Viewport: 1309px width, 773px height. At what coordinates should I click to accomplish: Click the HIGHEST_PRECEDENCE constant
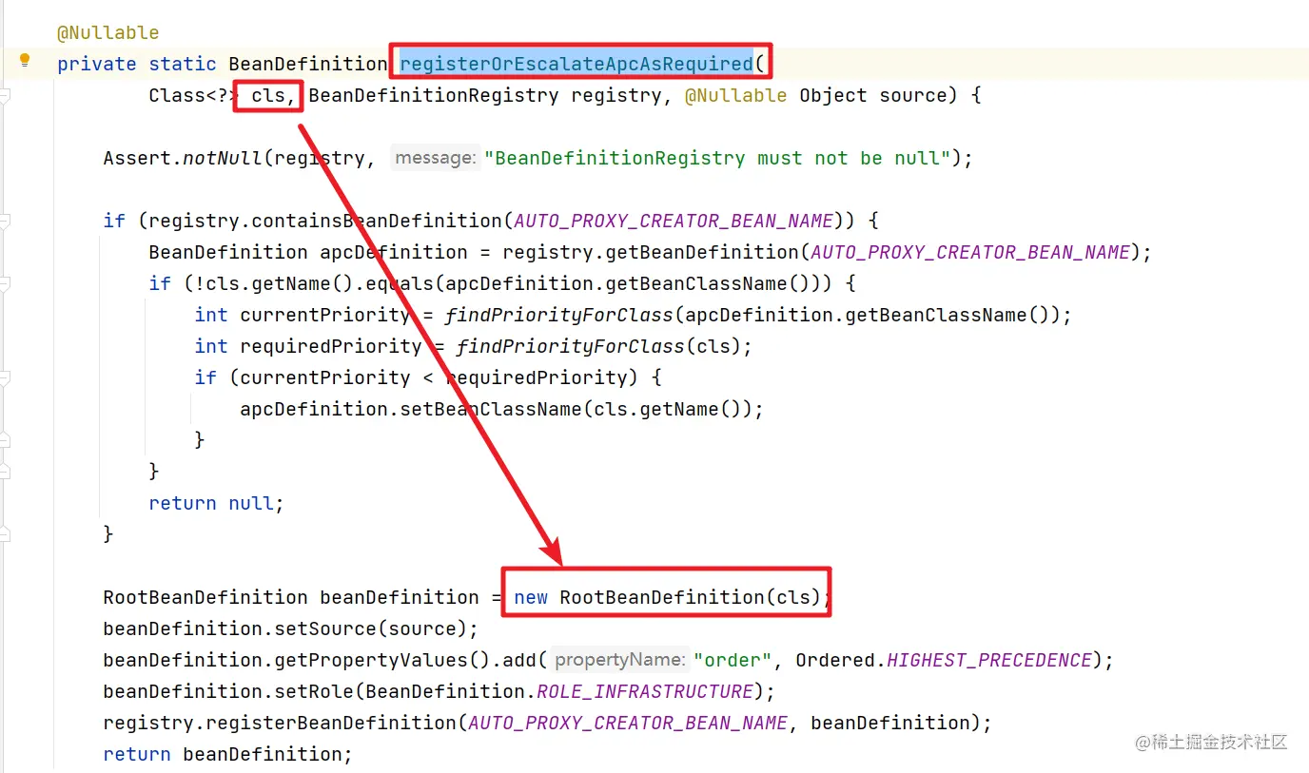pos(989,660)
